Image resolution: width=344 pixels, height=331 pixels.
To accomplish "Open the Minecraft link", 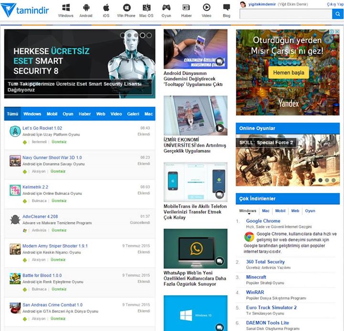I will point(256,277).
